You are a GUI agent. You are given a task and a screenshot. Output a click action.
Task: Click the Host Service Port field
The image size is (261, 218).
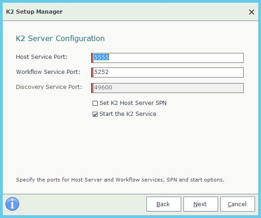[x=168, y=58]
